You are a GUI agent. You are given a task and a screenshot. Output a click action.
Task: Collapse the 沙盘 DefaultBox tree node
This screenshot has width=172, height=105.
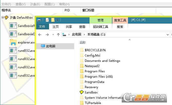3,18
